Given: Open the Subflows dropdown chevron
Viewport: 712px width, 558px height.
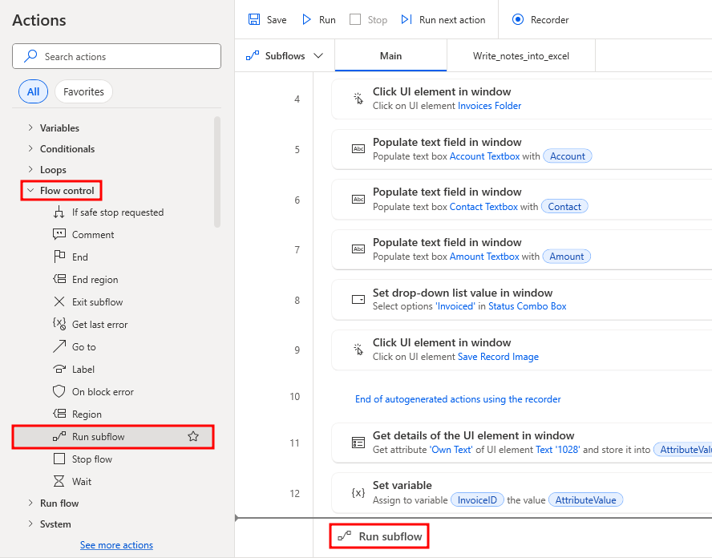Looking at the screenshot, I should (318, 56).
